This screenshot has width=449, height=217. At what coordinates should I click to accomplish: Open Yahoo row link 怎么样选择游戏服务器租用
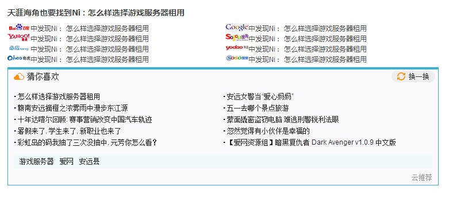pyautogui.click(x=108, y=38)
